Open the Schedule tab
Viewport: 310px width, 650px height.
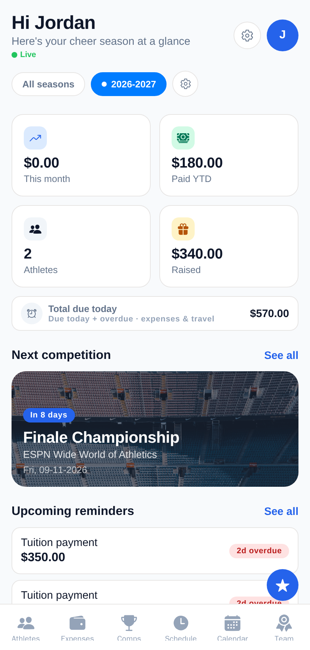(x=181, y=628)
